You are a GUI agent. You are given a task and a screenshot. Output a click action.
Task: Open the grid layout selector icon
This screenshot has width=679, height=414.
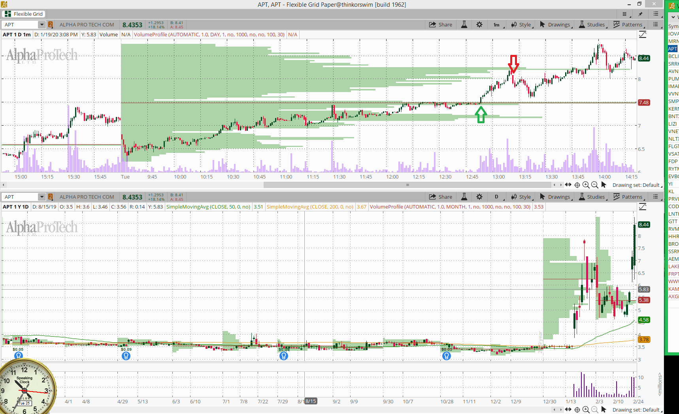pos(624,14)
